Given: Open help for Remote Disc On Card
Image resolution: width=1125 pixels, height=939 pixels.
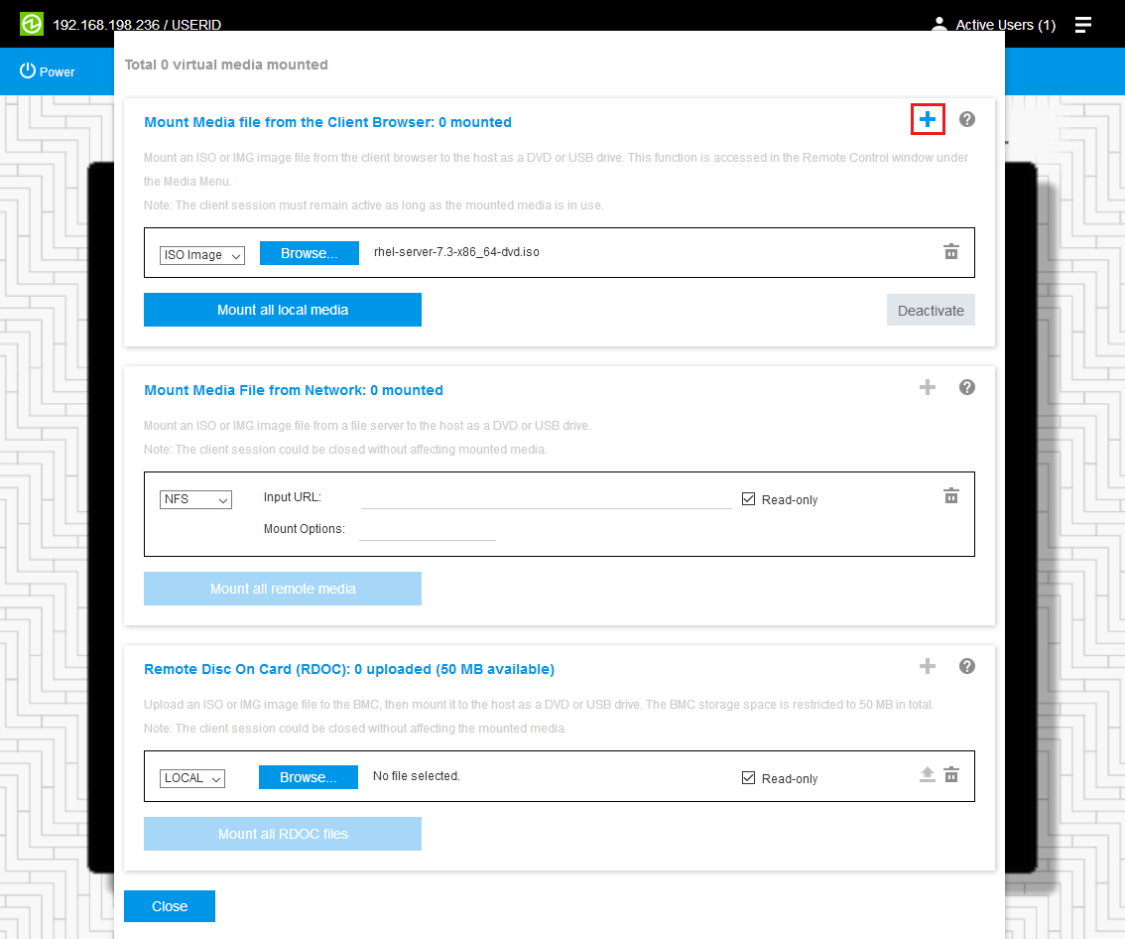Looking at the screenshot, I should point(967,666).
